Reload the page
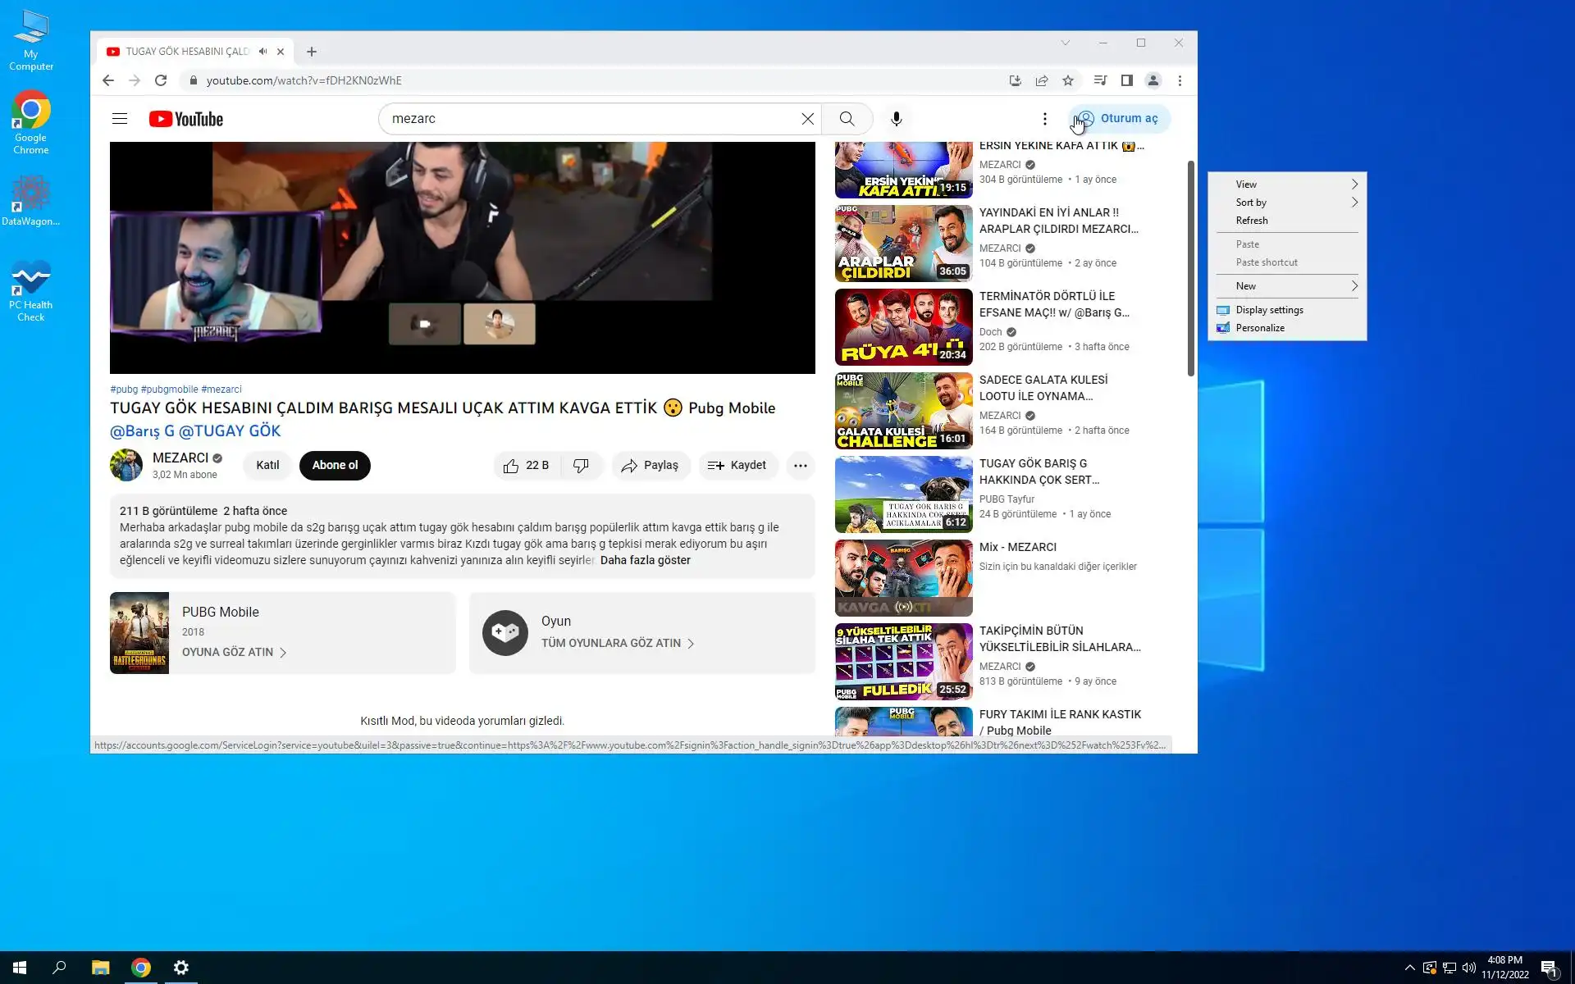1575x984 pixels. (161, 80)
